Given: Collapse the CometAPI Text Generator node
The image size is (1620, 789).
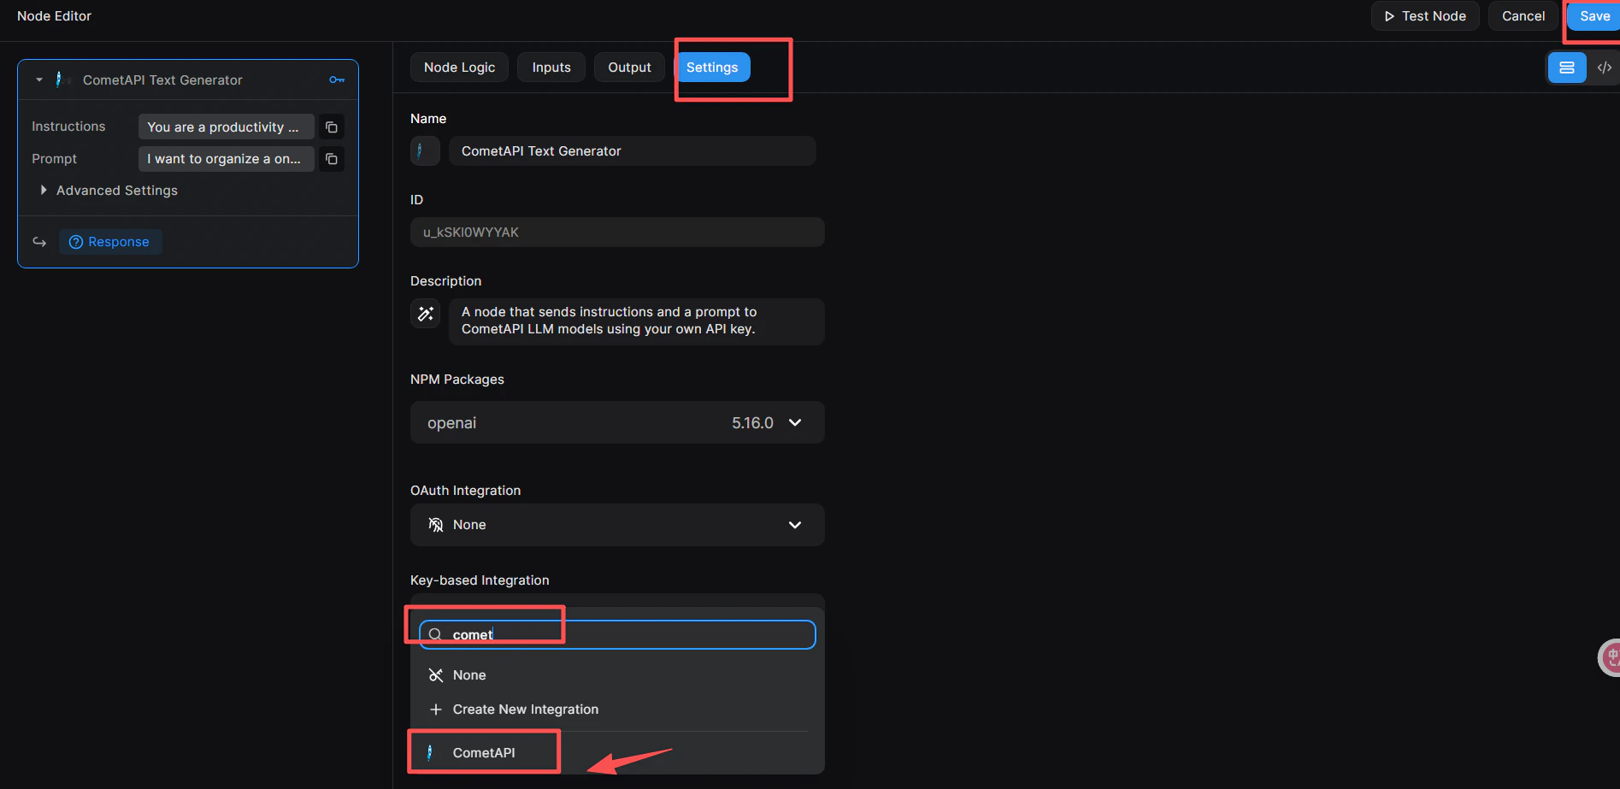Looking at the screenshot, I should (x=38, y=79).
